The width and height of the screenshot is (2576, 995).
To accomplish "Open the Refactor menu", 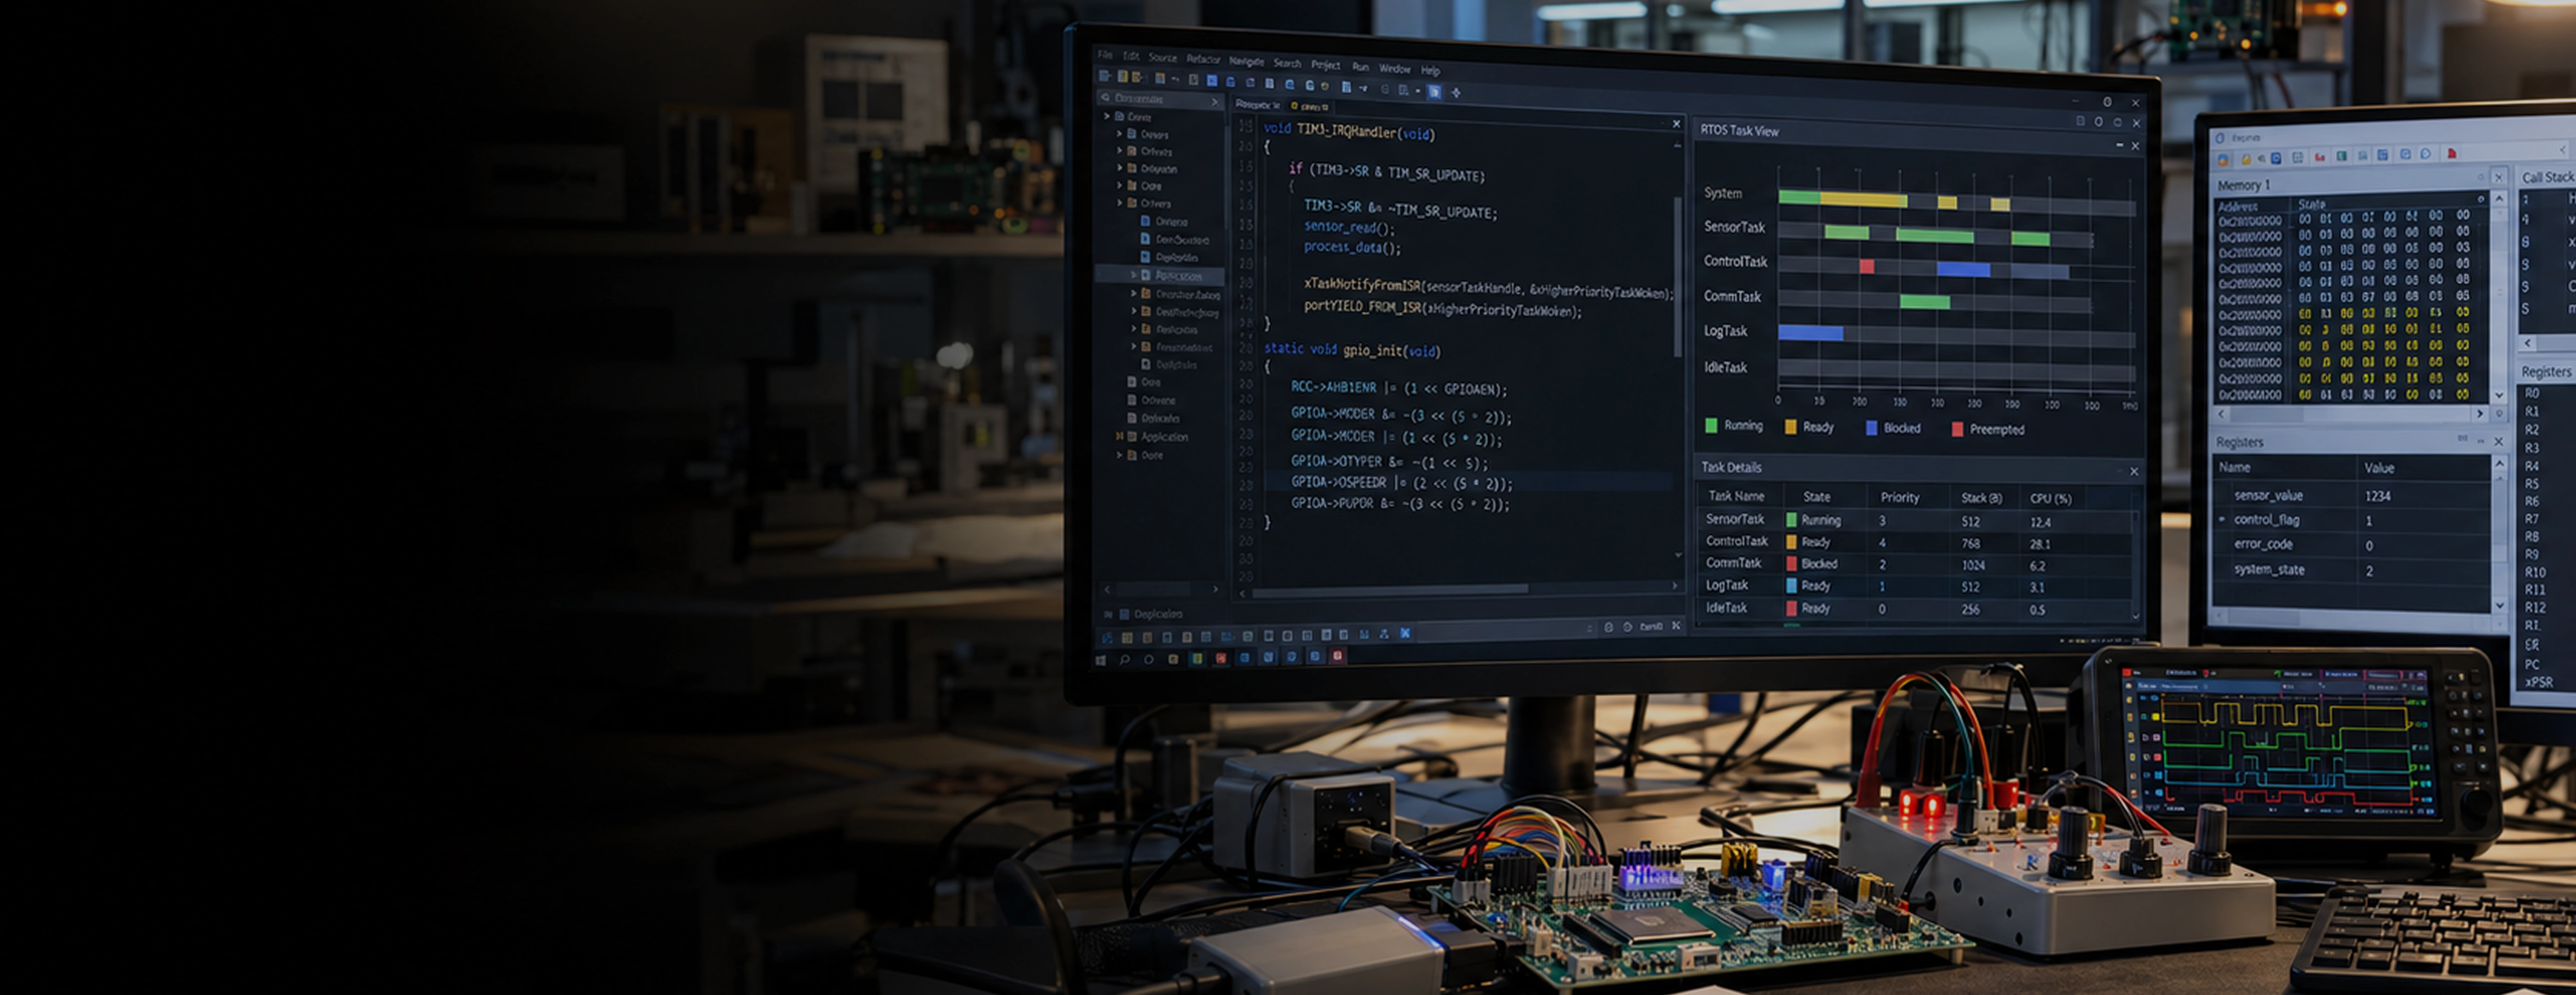I will [1203, 59].
